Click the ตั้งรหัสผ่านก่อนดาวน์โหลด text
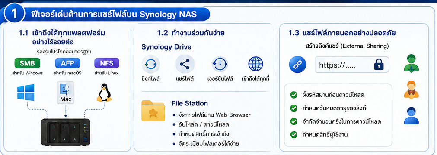This screenshot has height=155, width=437. point(333,95)
